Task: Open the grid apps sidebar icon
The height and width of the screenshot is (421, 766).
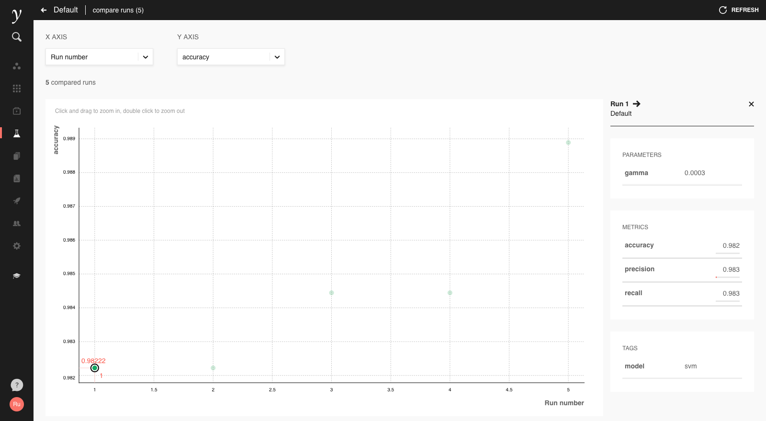Action: (17, 89)
